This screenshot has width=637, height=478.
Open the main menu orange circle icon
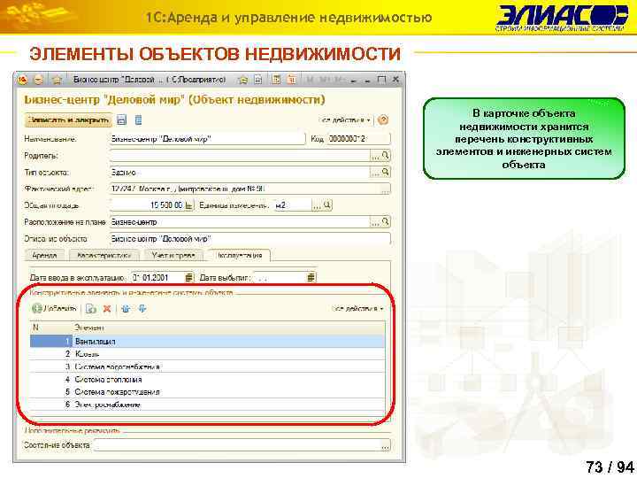38,80
